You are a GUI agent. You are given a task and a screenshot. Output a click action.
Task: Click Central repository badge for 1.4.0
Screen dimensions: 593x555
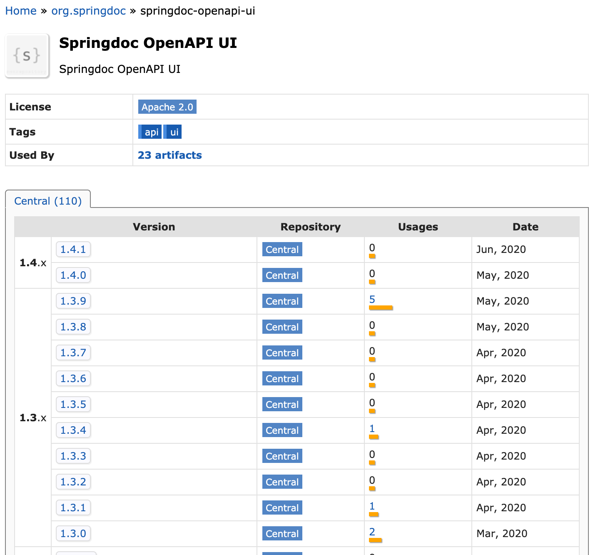[282, 275]
